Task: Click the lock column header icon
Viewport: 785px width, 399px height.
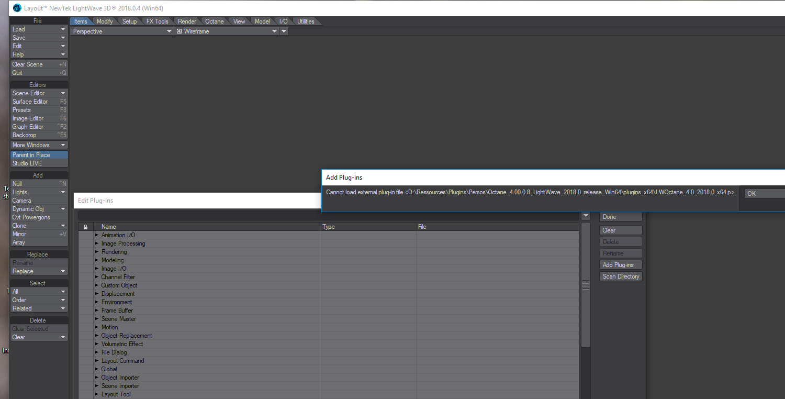Action: pos(86,227)
